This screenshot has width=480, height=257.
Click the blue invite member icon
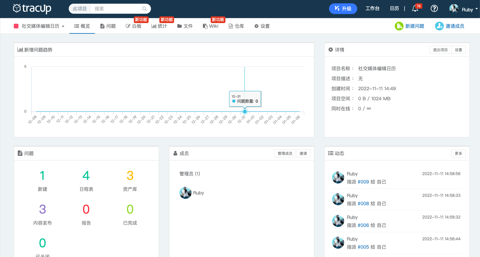(x=439, y=26)
